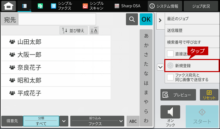Open the green document filing icon

pyautogui.click(x=40, y=6)
